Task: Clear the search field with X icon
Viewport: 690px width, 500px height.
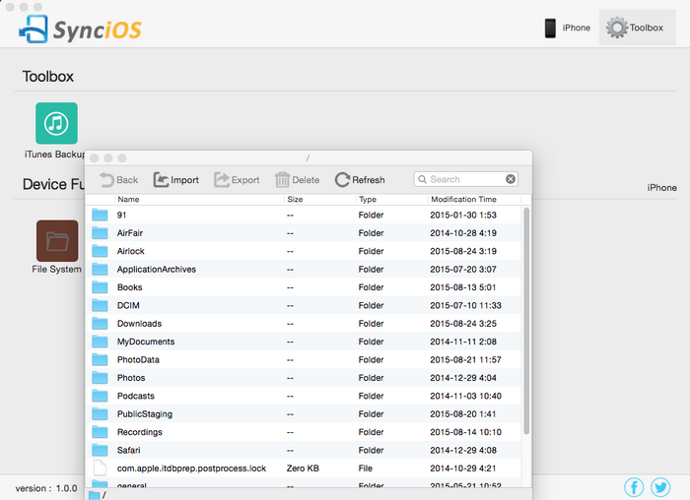Action: [511, 179]
